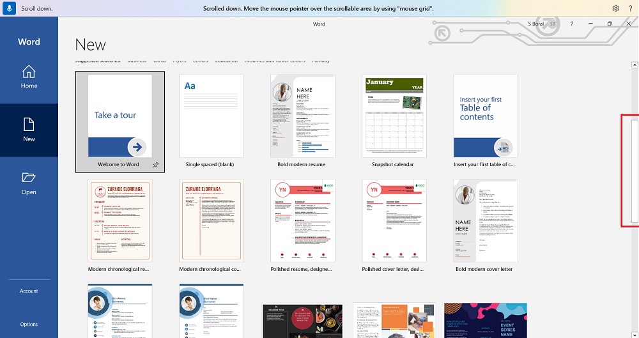This screenshot has width=639, height=338.
Task: Open the Take a tour template
Action: [120, 122]
